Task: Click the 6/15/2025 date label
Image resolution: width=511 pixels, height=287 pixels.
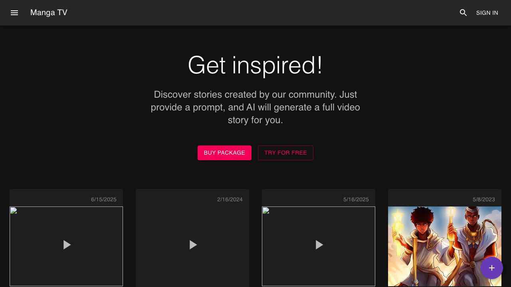Action: pos(103,199)
